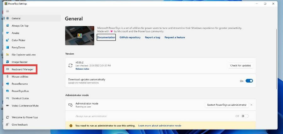Click the Administrator mode shield icon

pyautogui.click(x=70, y=105)
